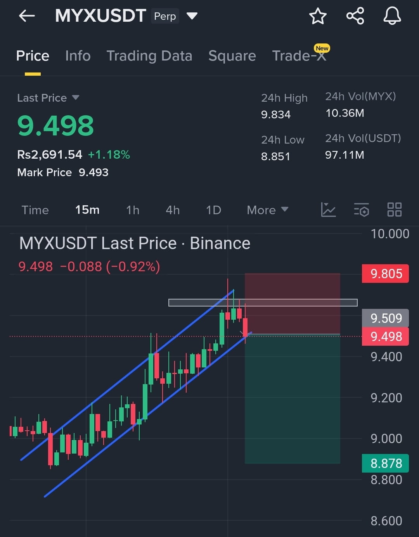Set a price alert with bell icon

pyautogui.click(x=392, y=16)
